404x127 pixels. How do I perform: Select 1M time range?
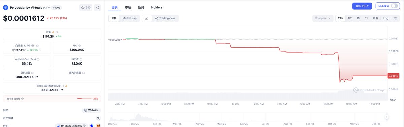pyautogui.click(x=358, y=18)
